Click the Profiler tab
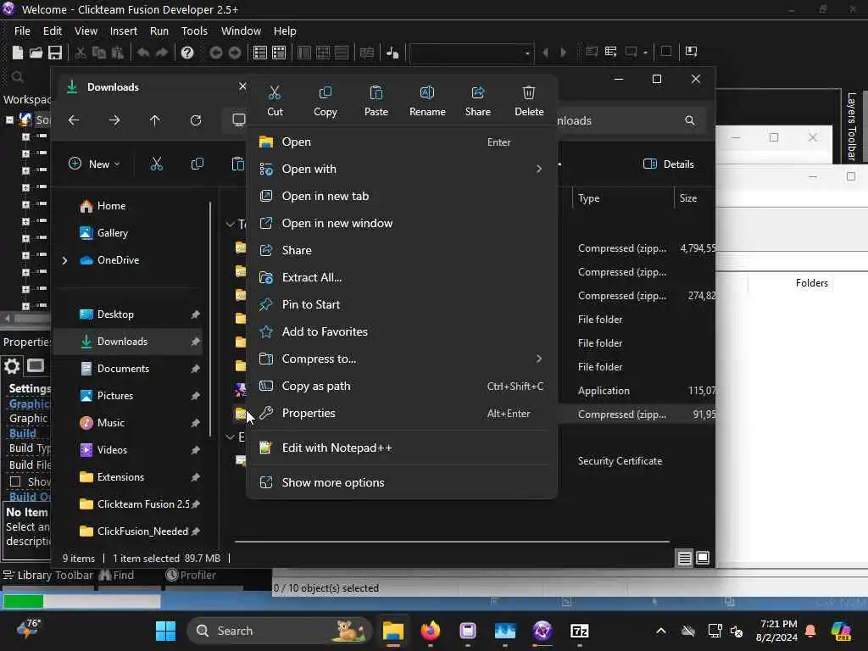868x651 pixels. pos(191,576)
